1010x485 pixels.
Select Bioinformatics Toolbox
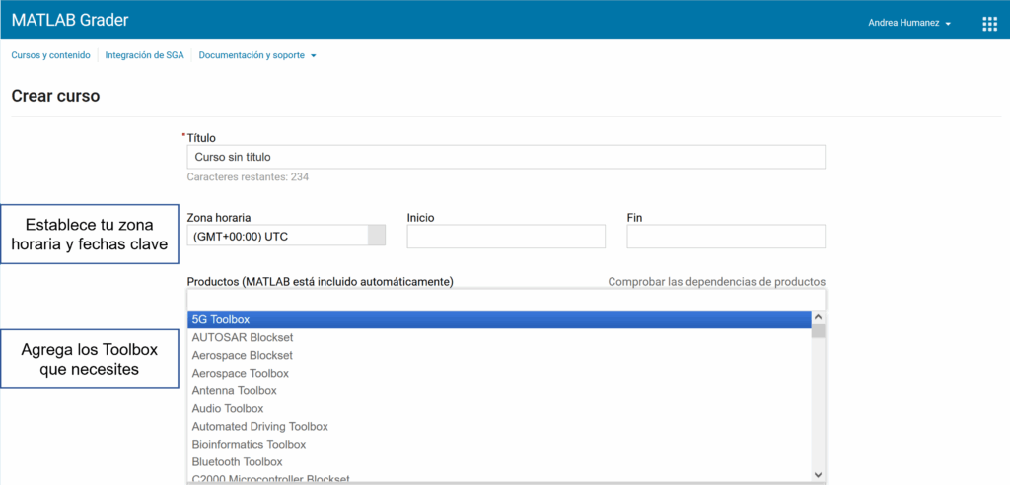499,445
